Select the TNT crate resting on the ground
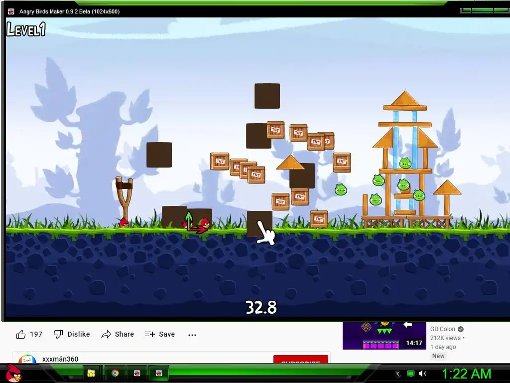Image resolution: width=510 pixels, height=383 pixels. [319, 219]
